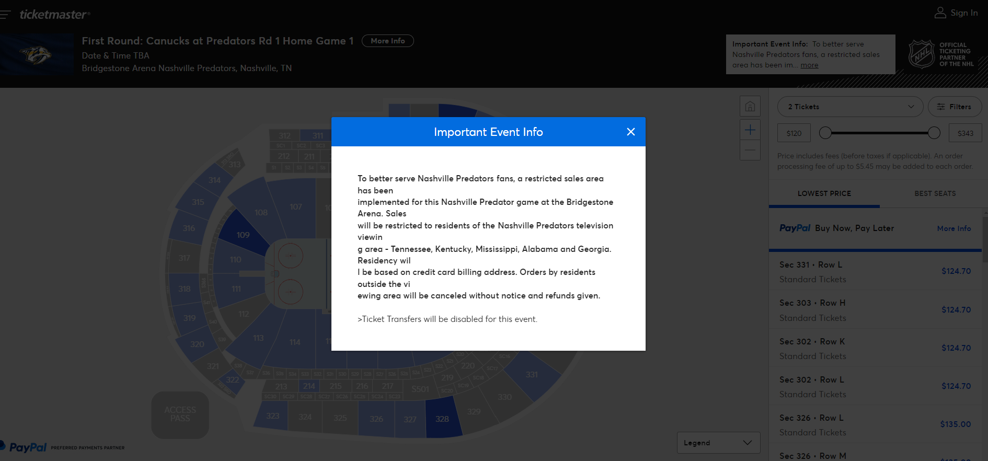This screenshot has height=461, width=988.
Task: Click the $124.70 price for Sec 331
Action: tap(956, 271)
